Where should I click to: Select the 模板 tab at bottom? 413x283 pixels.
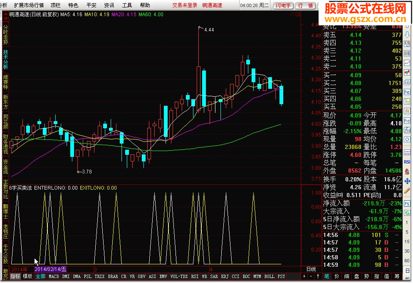[x=27, y=276]
